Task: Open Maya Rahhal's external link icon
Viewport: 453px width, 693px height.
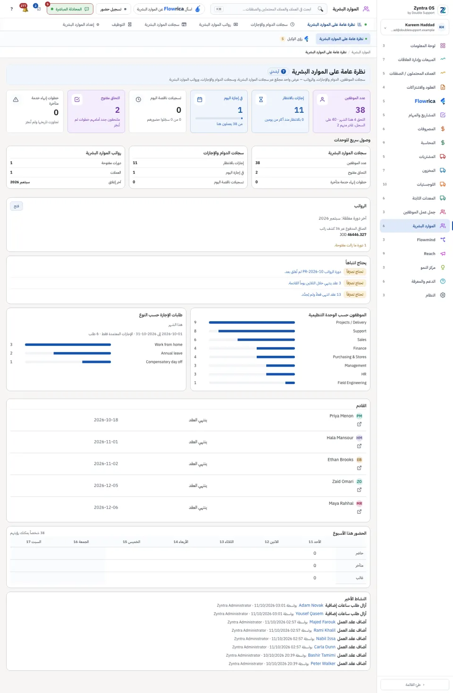Action: 359,511
